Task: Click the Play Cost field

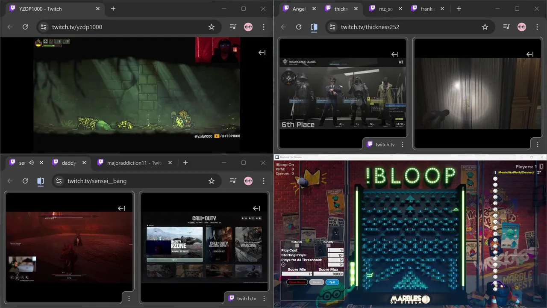Action: coord(335,250)
